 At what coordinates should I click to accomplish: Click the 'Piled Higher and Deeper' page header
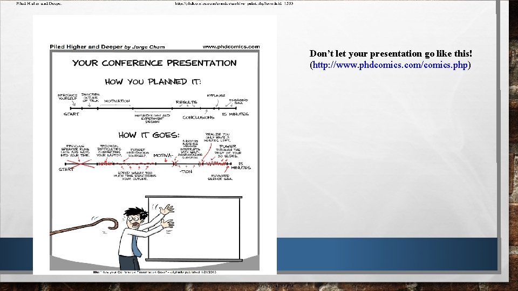click(x=39, y=3)
